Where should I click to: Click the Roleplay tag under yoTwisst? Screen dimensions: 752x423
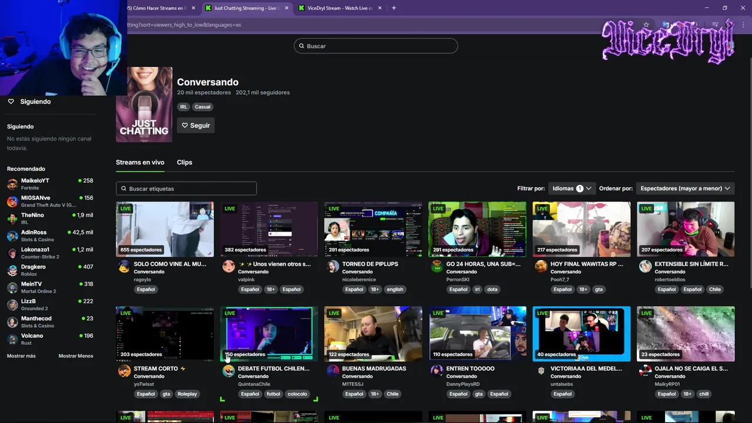point(187,394)
